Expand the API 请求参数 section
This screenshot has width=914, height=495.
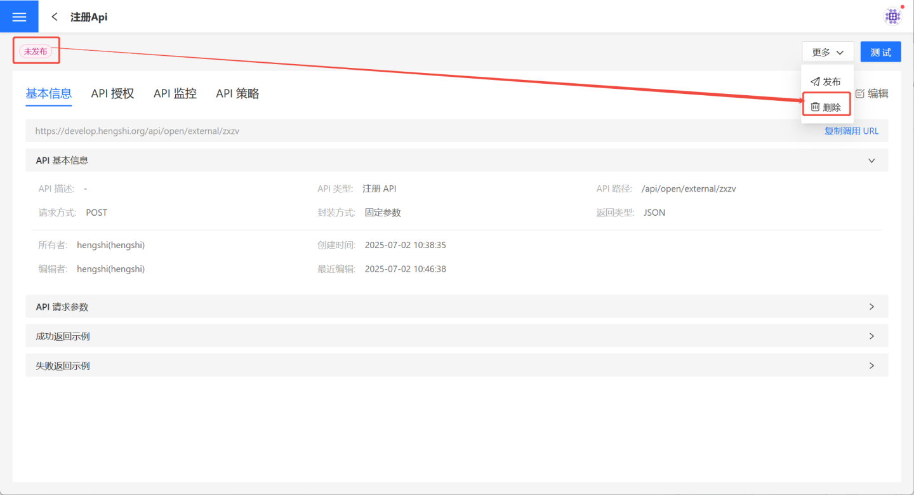point(871,307)
